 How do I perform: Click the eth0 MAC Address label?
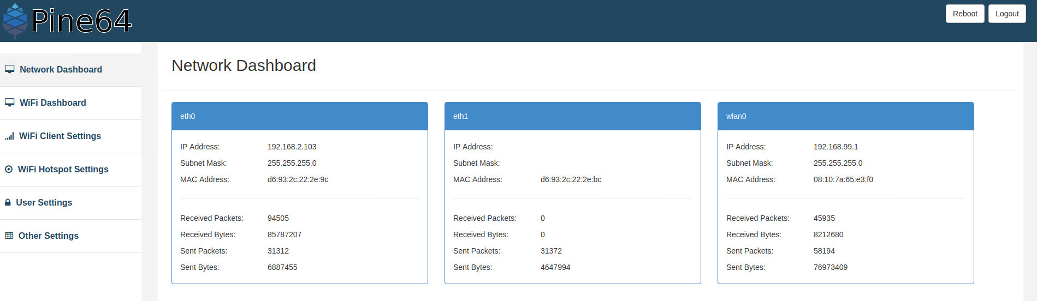205,179
